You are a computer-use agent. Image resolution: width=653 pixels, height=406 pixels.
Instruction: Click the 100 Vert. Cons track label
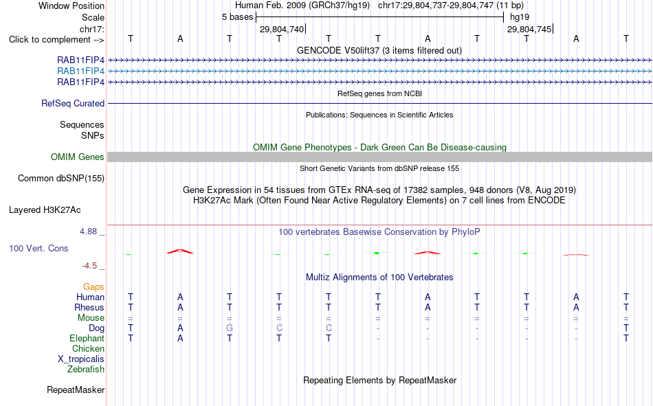click(x=38, y=248)
